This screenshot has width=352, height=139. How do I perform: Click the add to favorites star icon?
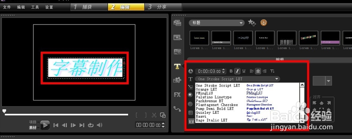tap(252, 22)
